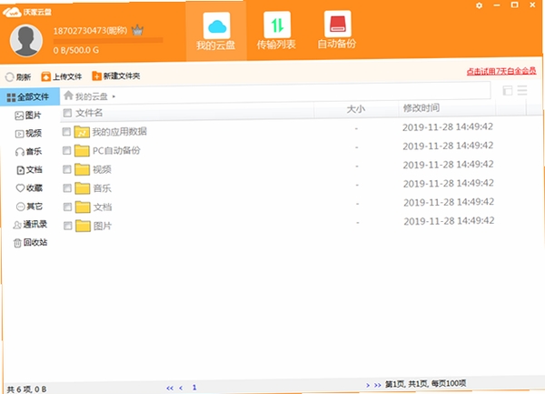Click the 我的应用数据 folder icon
The height and width of the screenshot is (394, 545).
coord(82,132)
